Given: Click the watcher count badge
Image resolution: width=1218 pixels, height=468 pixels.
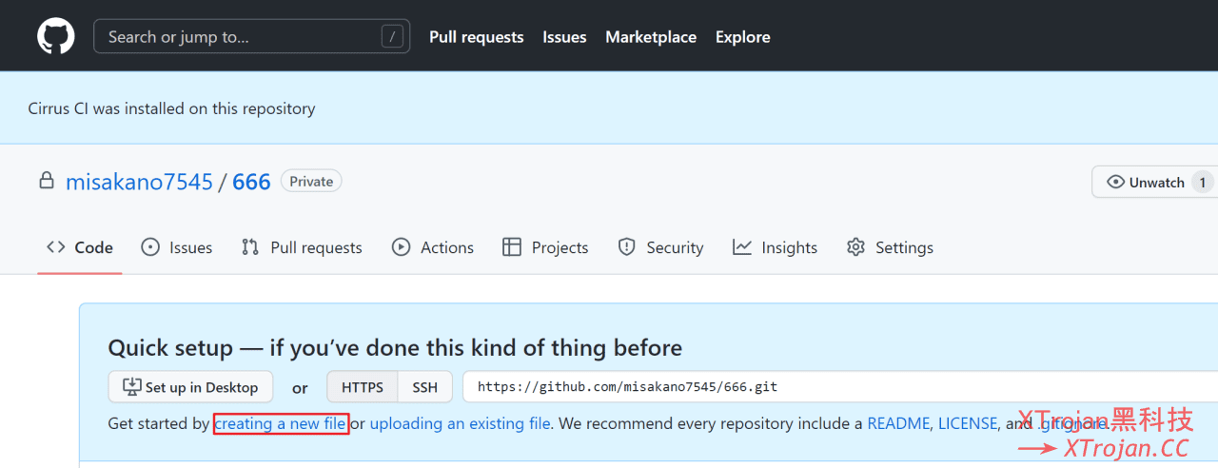Looking at the screenshot, I should tap(1203, 182).
